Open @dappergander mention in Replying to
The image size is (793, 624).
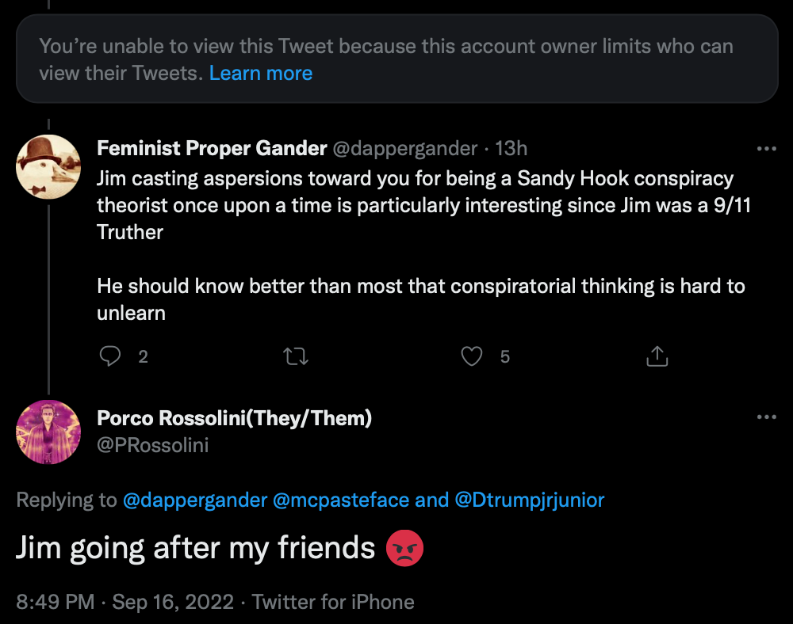pos(195,500)
